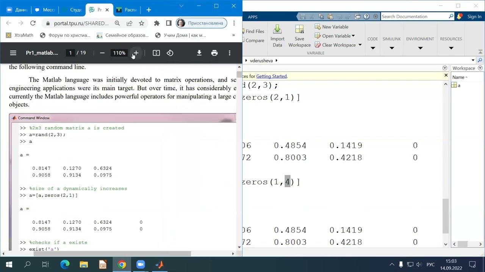Go back in Chrome
The height and width of the screenshot is (272, 485).
9,23
